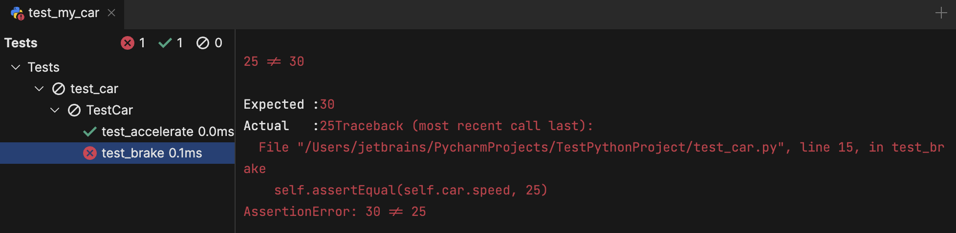Screen dimensions: 956x233
Task: Click green checkmark next to test_accelerate
Action: pyautogui.click(x=89, y=132)
